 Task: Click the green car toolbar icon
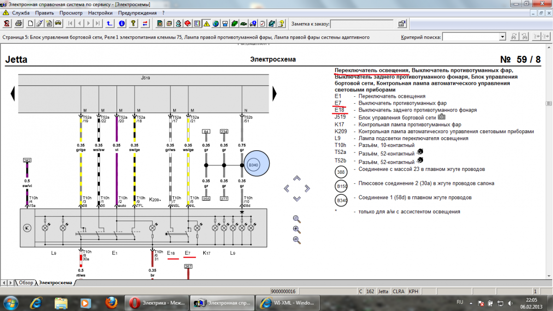tap(243, 23)
